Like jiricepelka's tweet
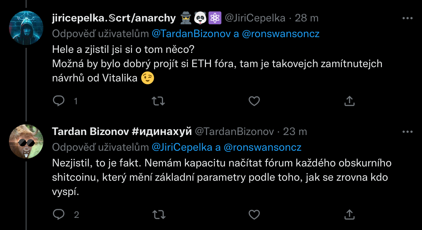This screenshot has width=422, height=230. point(254,101)
